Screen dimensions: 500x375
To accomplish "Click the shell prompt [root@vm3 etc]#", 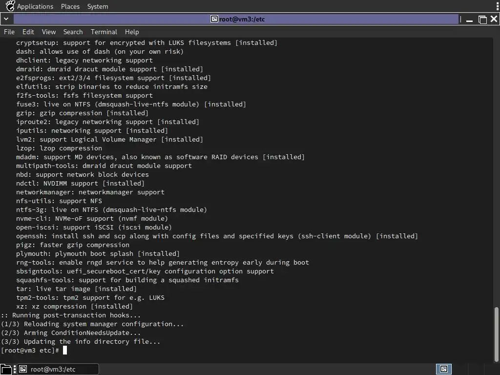I will [30, 351].
